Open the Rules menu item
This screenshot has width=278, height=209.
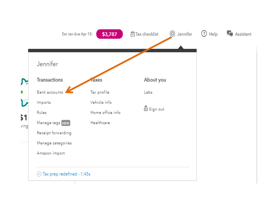pos(42,113)
